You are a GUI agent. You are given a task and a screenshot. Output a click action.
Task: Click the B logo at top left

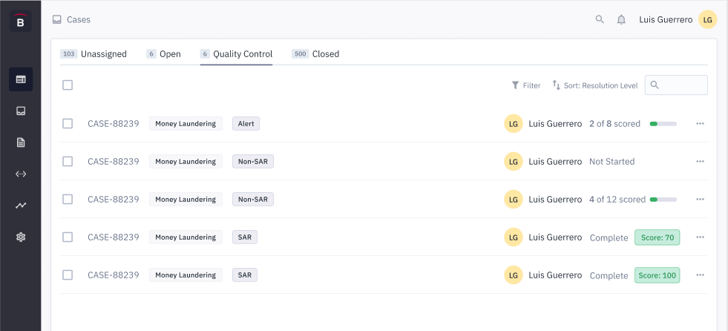click(21, 22)
